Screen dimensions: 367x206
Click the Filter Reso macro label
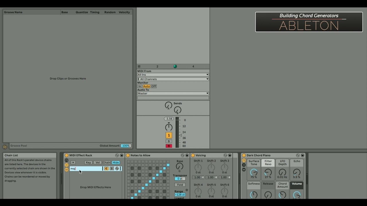(268, 163)
